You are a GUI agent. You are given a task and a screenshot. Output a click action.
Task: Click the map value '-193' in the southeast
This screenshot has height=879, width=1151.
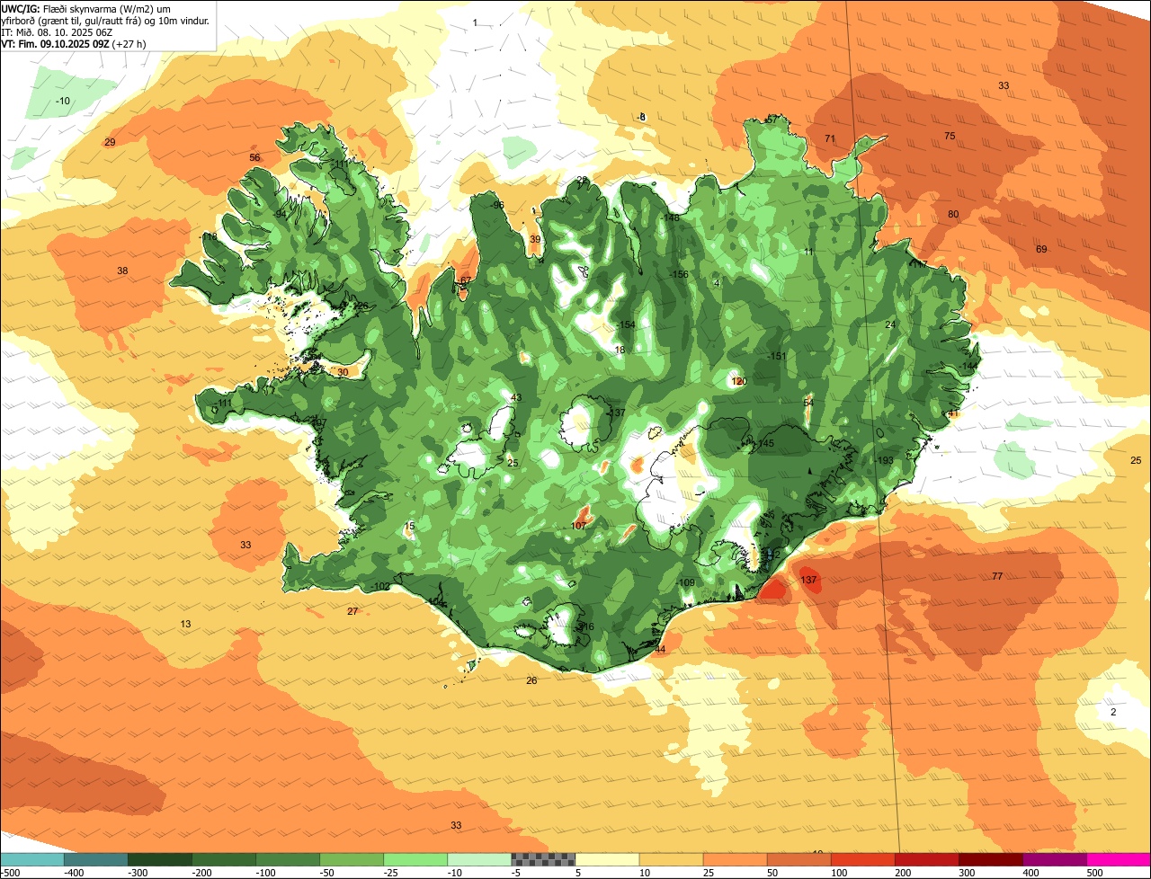point(884,460)
